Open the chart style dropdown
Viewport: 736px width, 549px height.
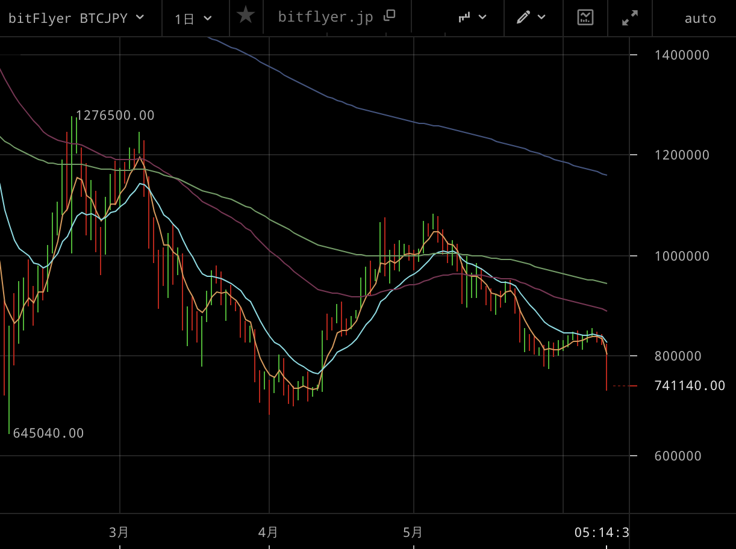pos(472,17)
